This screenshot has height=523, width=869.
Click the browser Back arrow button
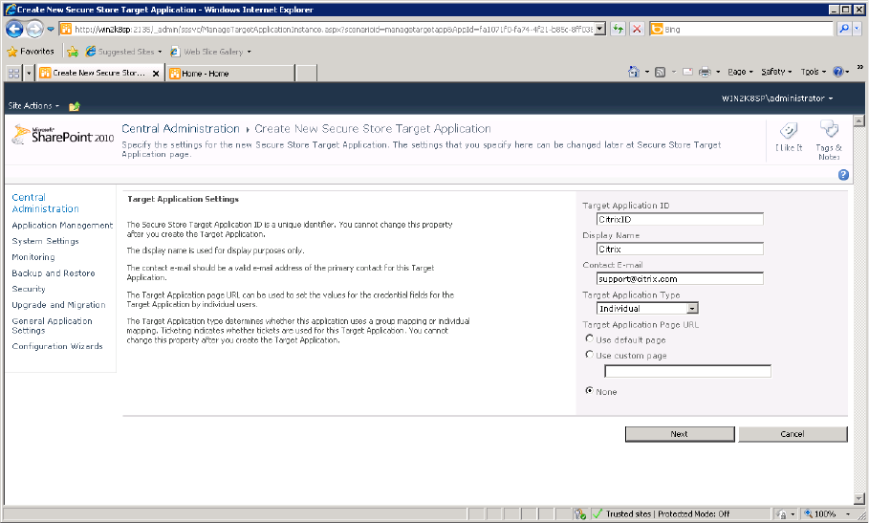tap(14, 29)
